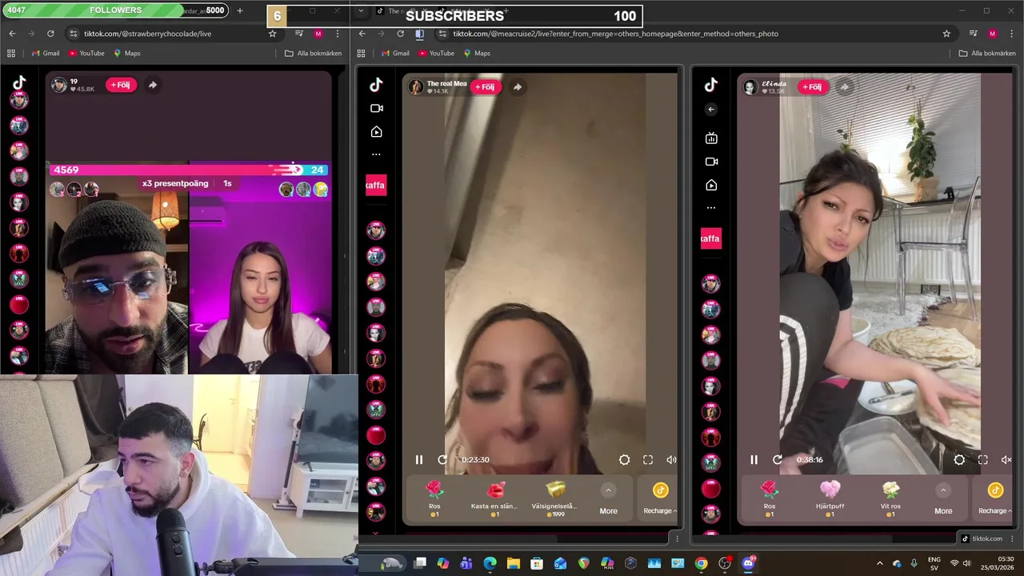The height and width of the screenshot is (576, 1024).
Task: Open The real Mea profile avatar
Action: [415, 87]
